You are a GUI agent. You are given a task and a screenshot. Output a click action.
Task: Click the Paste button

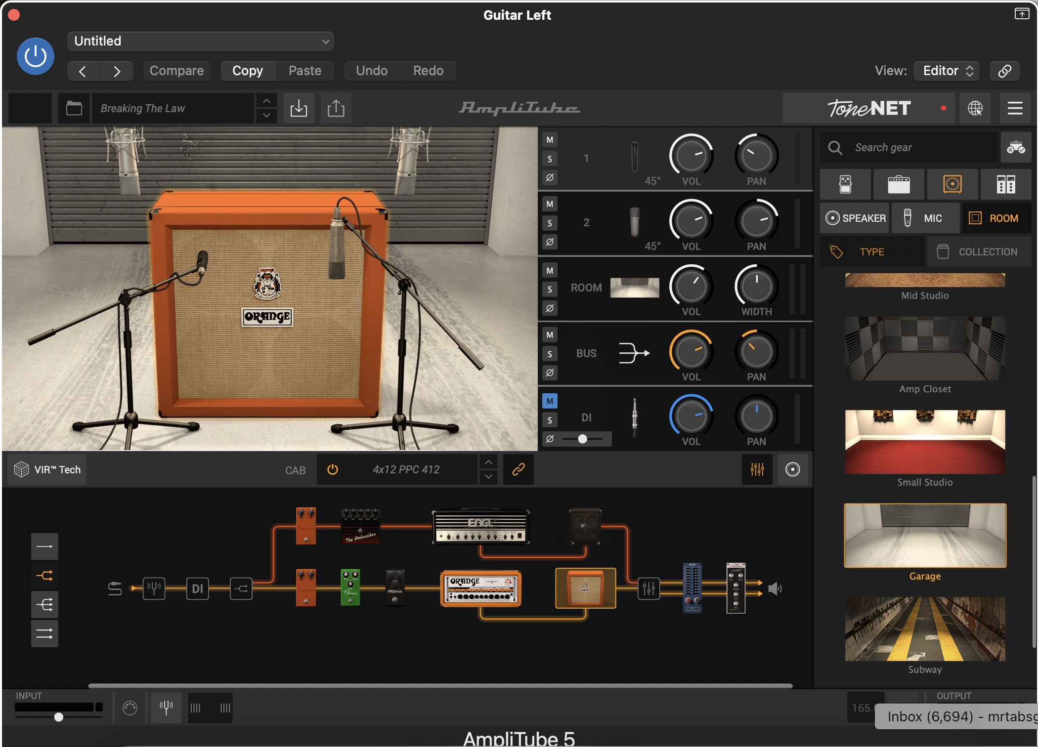tap(305, 71)
